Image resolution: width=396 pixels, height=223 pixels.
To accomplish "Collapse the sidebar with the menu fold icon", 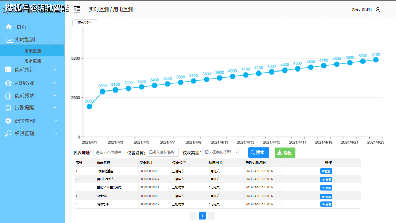I will point(77,9).
